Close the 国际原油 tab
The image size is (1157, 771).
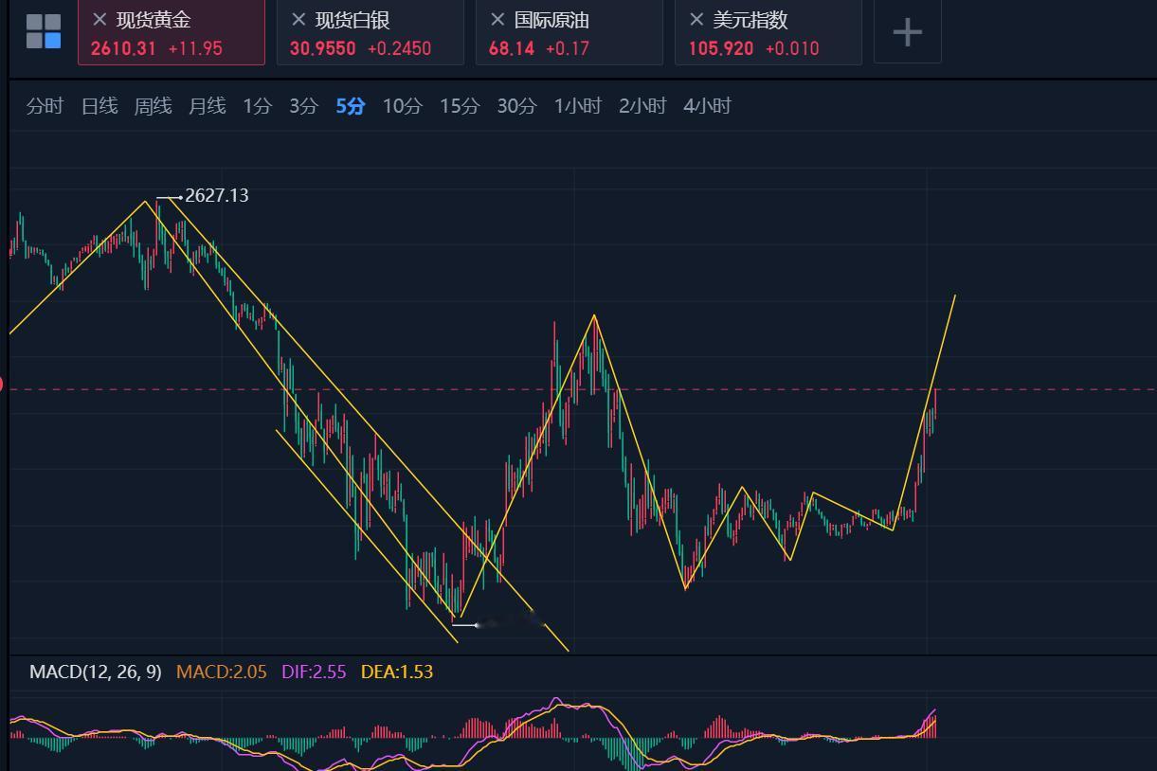click(497, 20)
